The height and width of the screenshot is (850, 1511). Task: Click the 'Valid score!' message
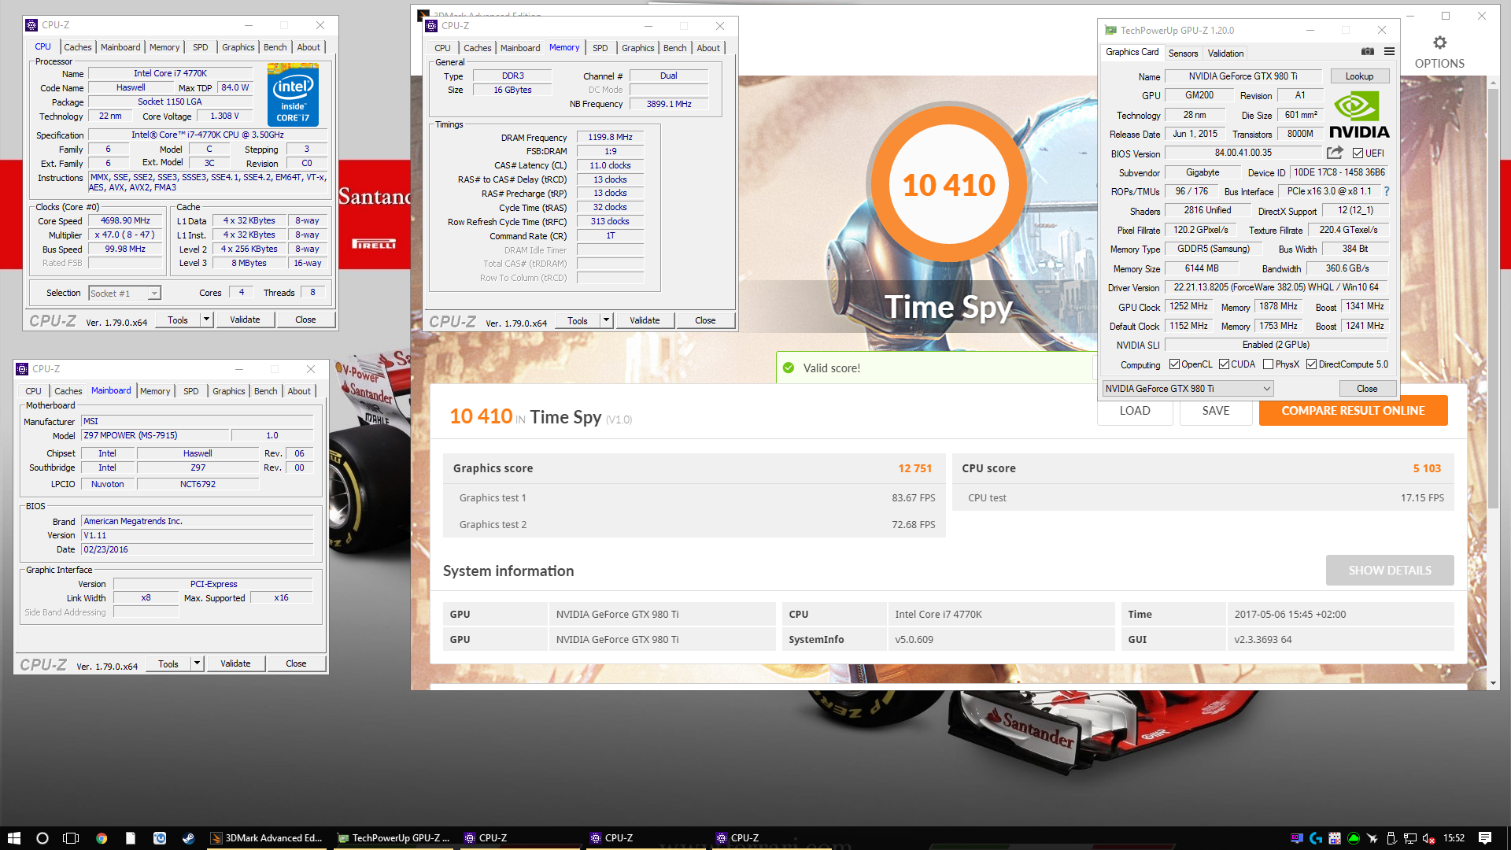click(831, 368)
